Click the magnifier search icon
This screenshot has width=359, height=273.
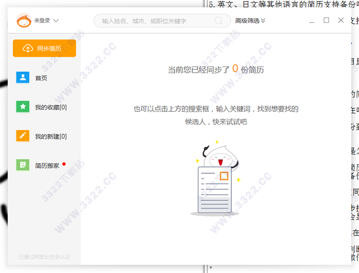[219, 21]
